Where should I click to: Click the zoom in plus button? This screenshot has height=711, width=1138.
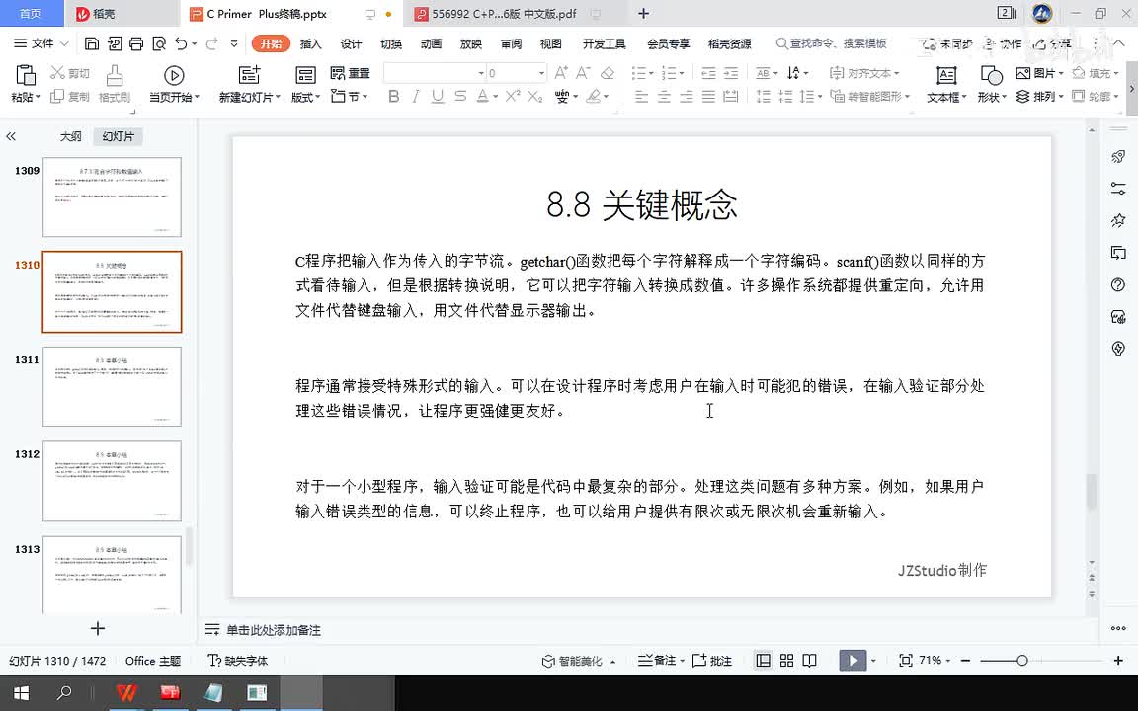1118,661
